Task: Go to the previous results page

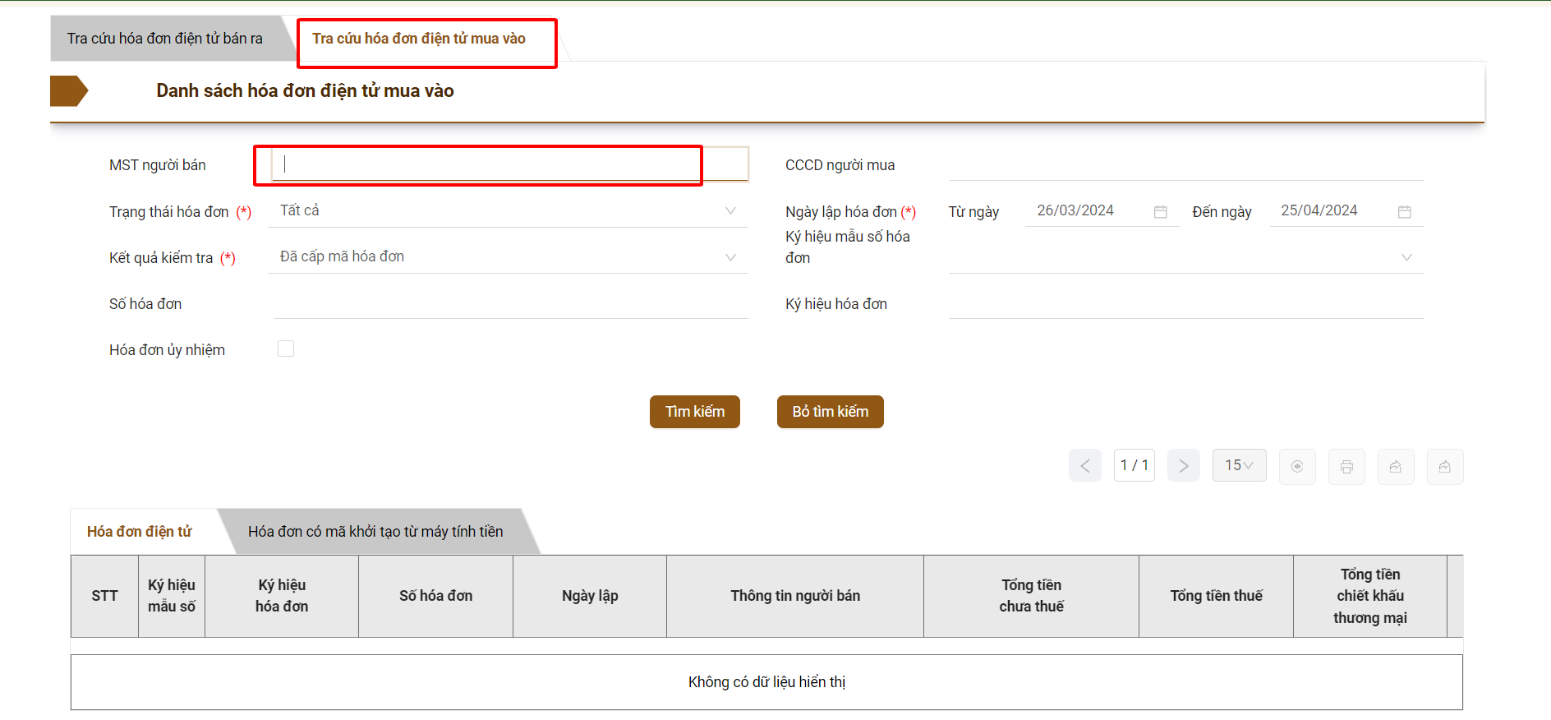Action: [x=1084, y=466]
